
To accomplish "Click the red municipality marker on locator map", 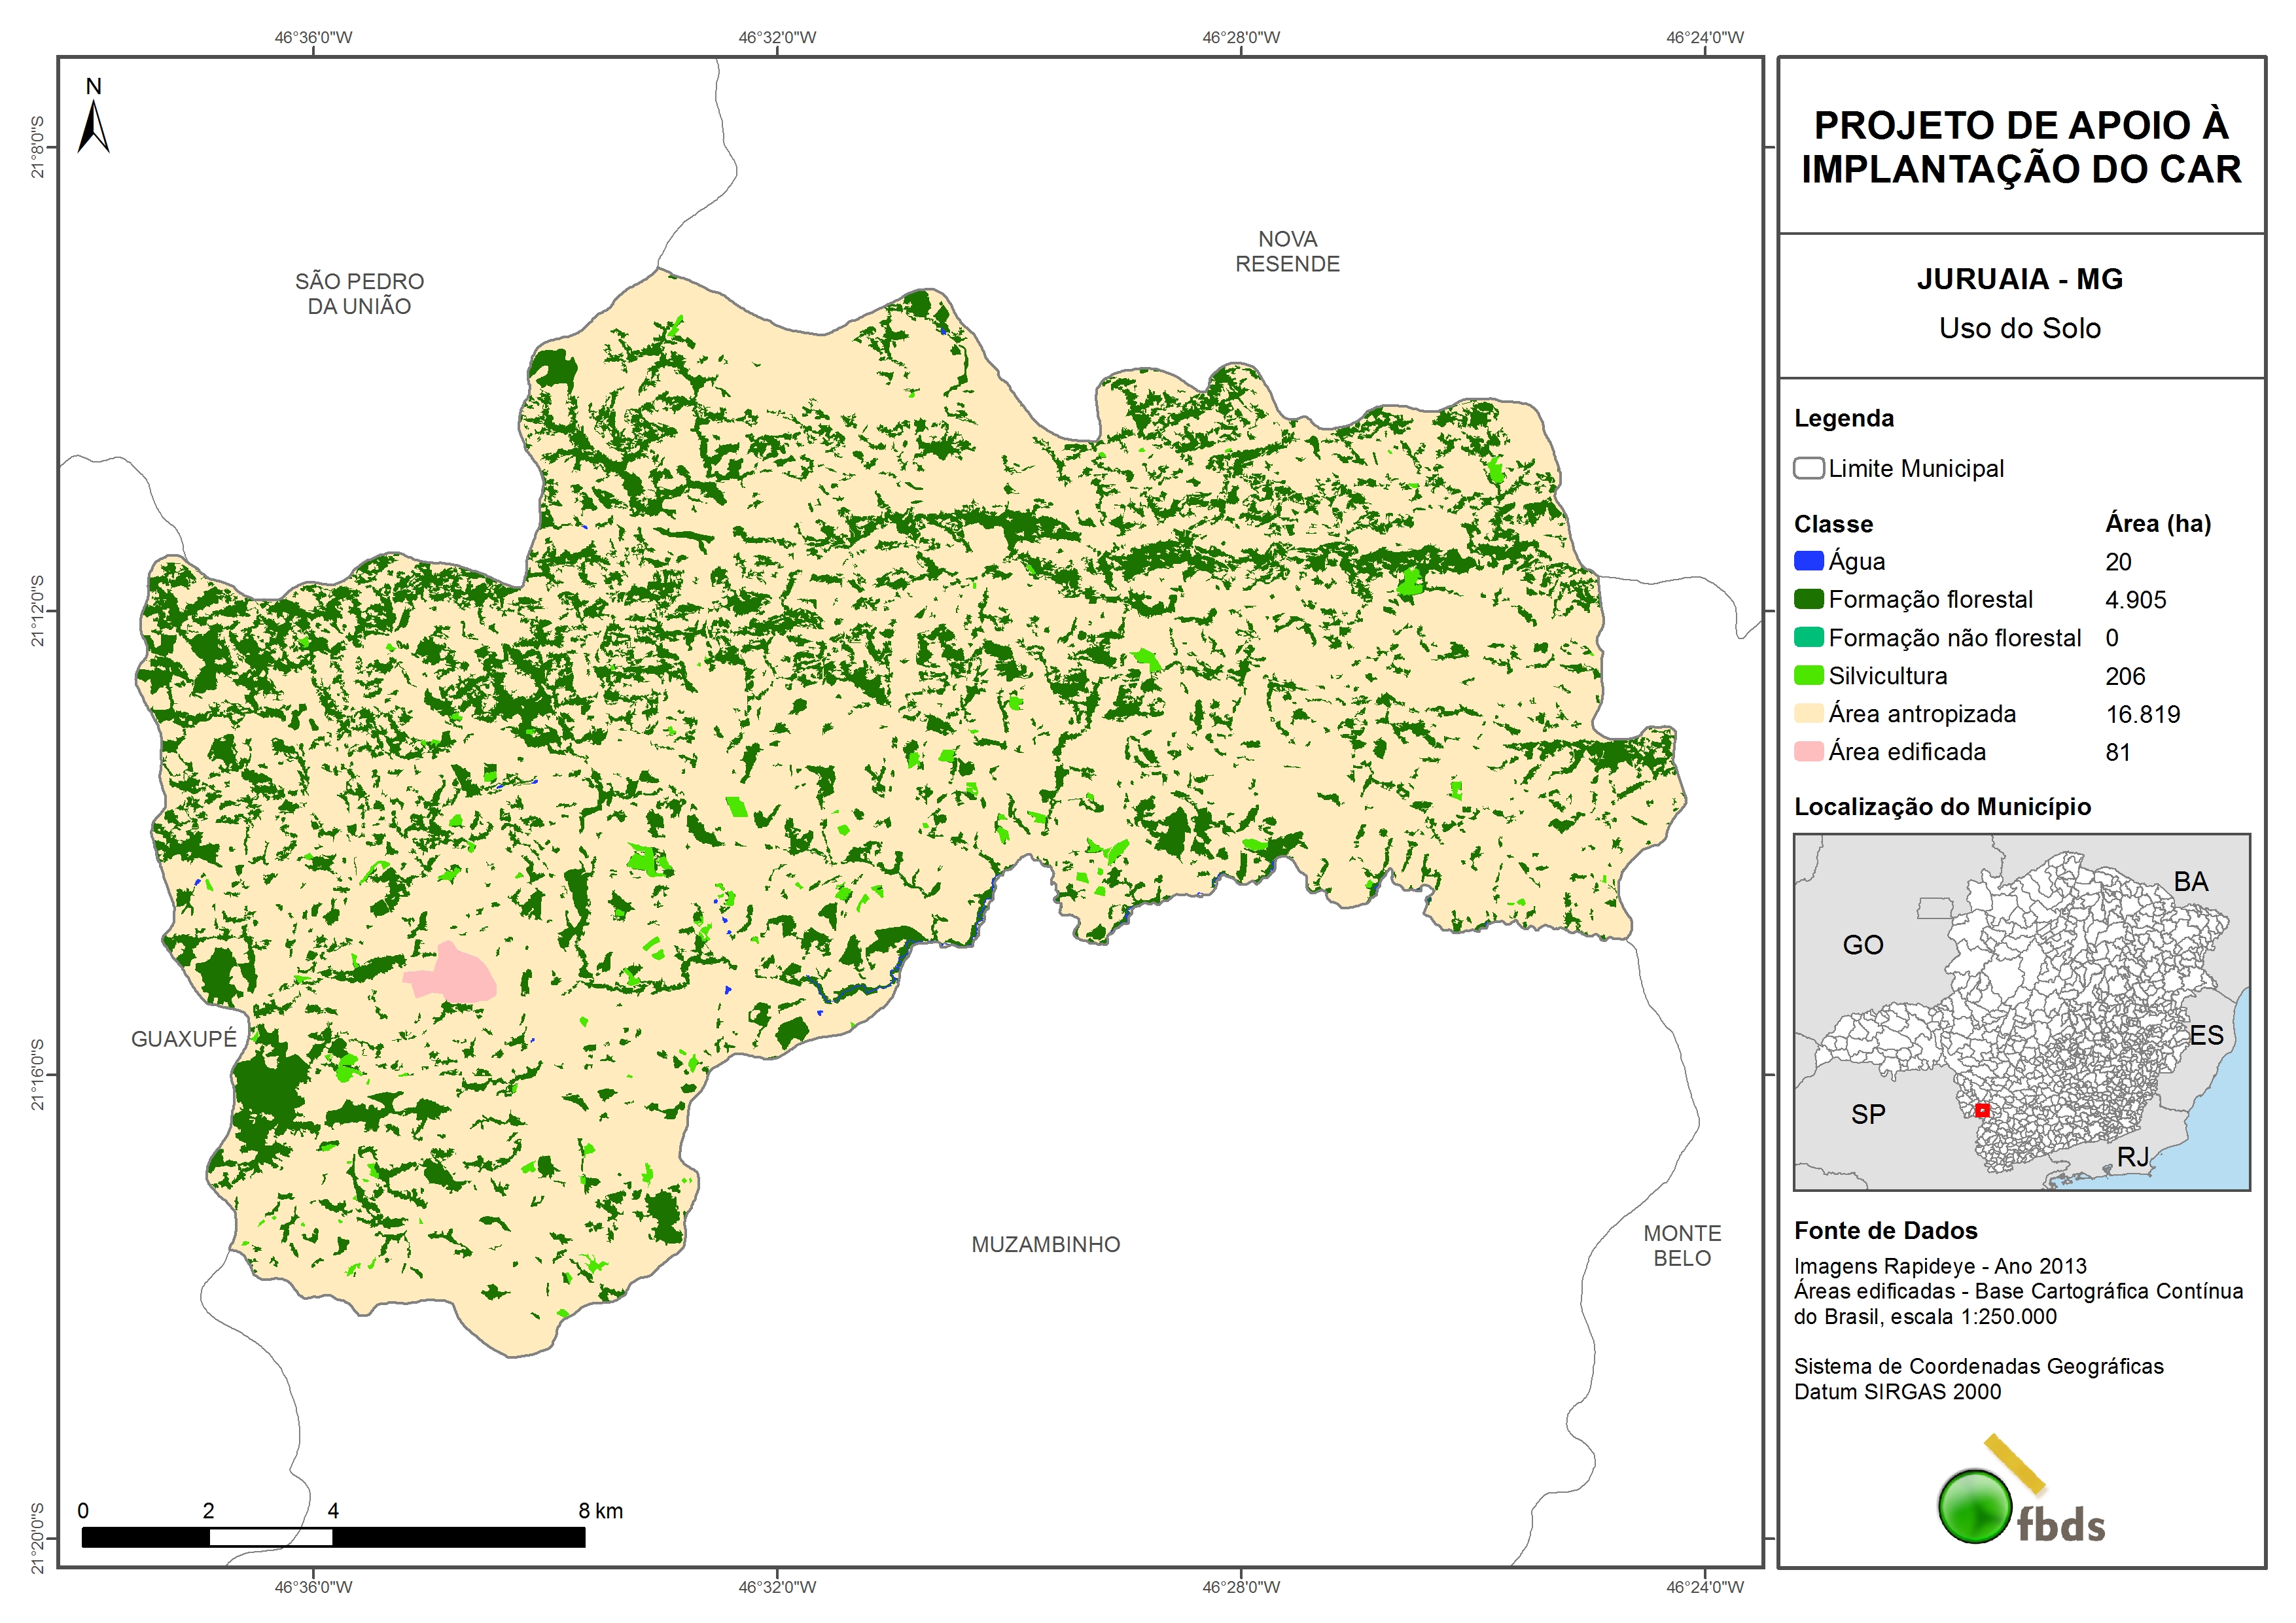I will tap(1982, 1110).
